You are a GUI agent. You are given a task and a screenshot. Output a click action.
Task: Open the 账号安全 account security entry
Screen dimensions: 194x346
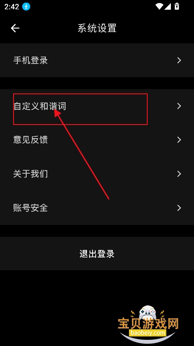coord(97,208)
